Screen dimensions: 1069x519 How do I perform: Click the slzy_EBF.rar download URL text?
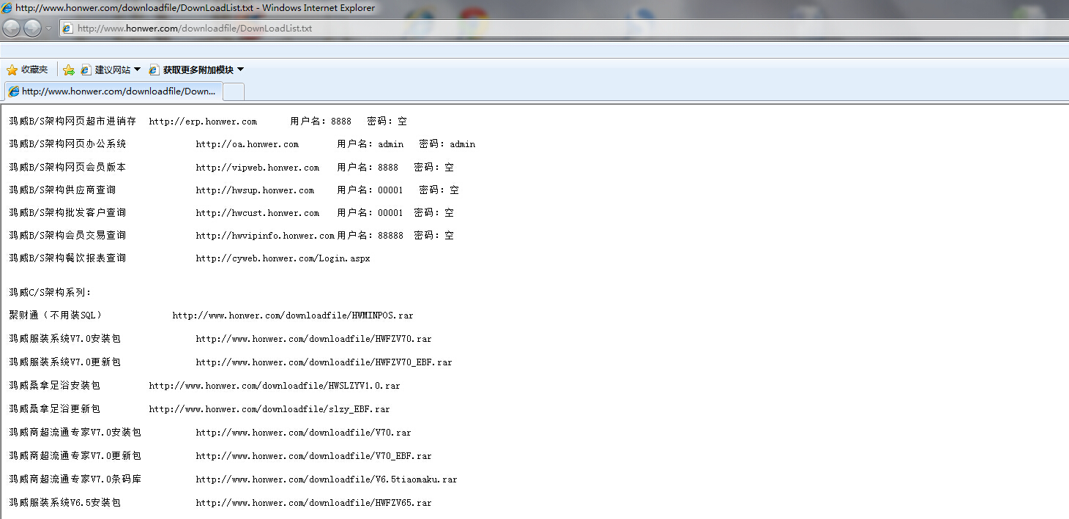coord(269,409)
